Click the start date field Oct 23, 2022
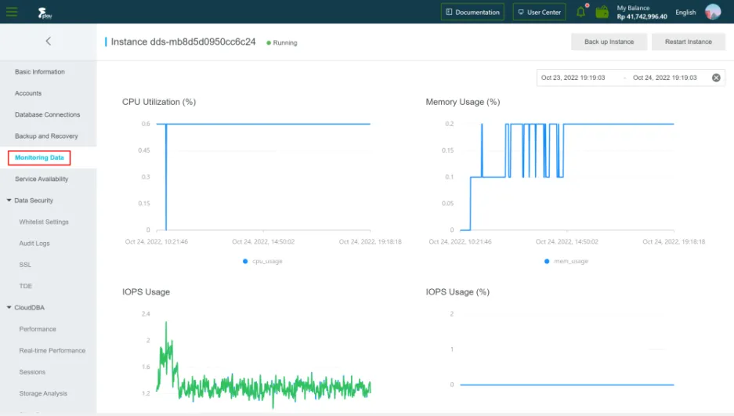The image size is (734, 416). point(573,78)
